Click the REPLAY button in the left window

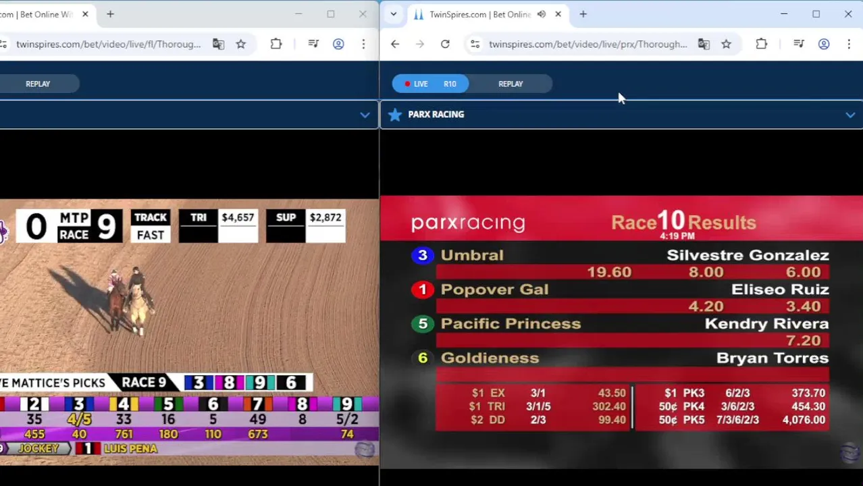click(x=38, y=84)
